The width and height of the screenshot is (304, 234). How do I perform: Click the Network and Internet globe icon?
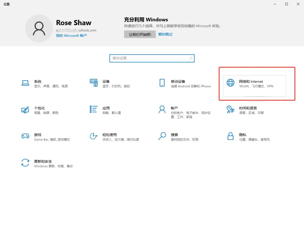click(230, 83)
